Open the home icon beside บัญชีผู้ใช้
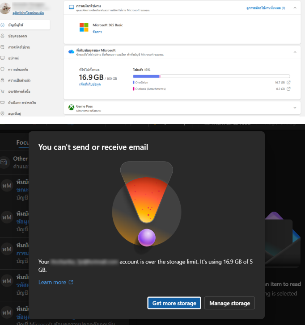The width and height of the screenshot is (305, 325). (3, 25)
